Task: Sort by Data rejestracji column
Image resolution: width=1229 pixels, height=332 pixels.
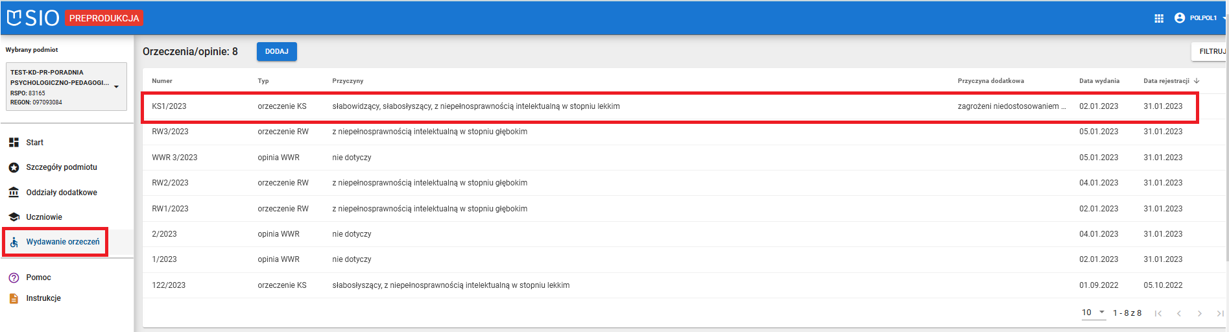Action: pos(1166,81)
